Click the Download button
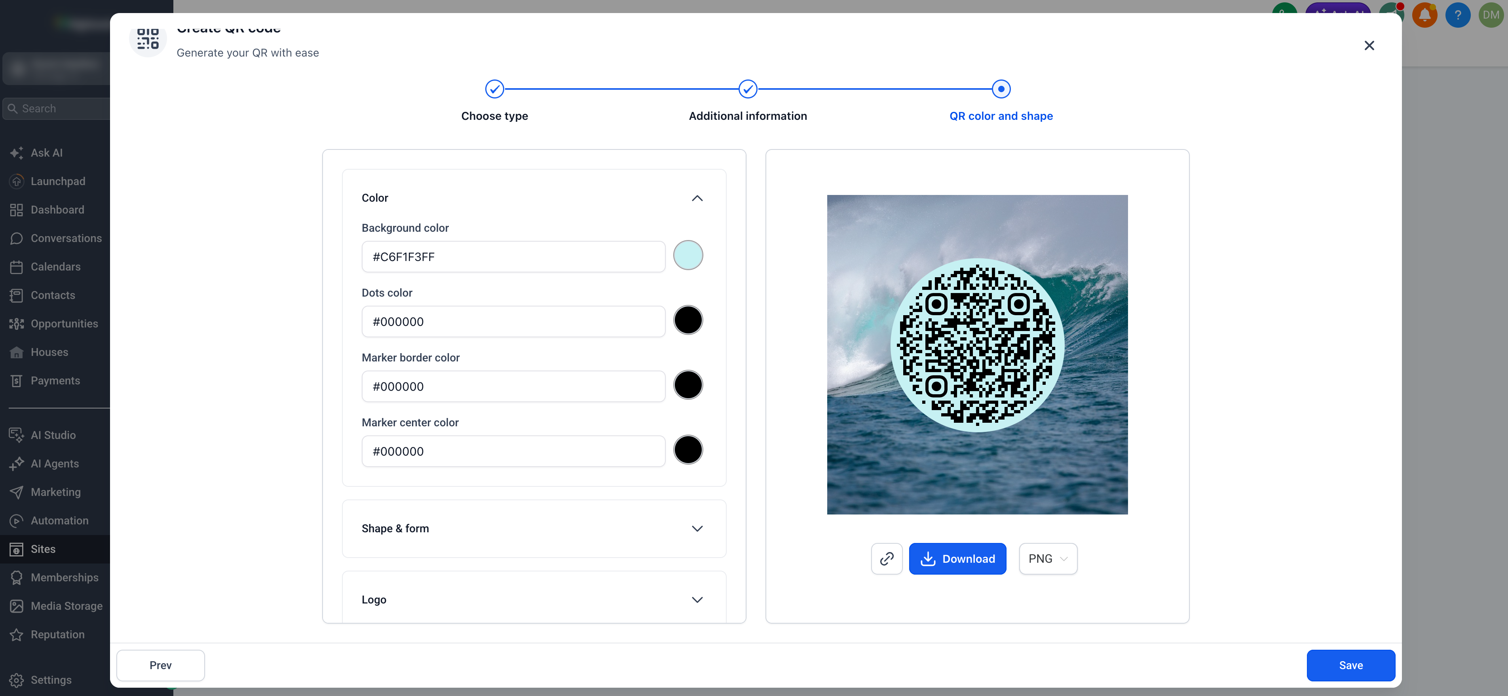 click(x=957, y=558)
